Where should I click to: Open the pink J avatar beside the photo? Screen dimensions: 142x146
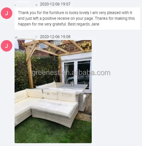pyautogui.click(x=7, y=46)
